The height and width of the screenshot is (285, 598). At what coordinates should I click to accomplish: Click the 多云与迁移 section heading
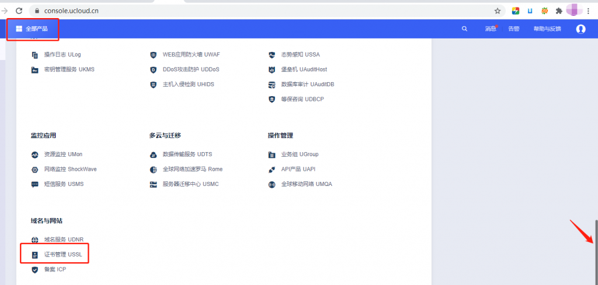pos(165,135)
